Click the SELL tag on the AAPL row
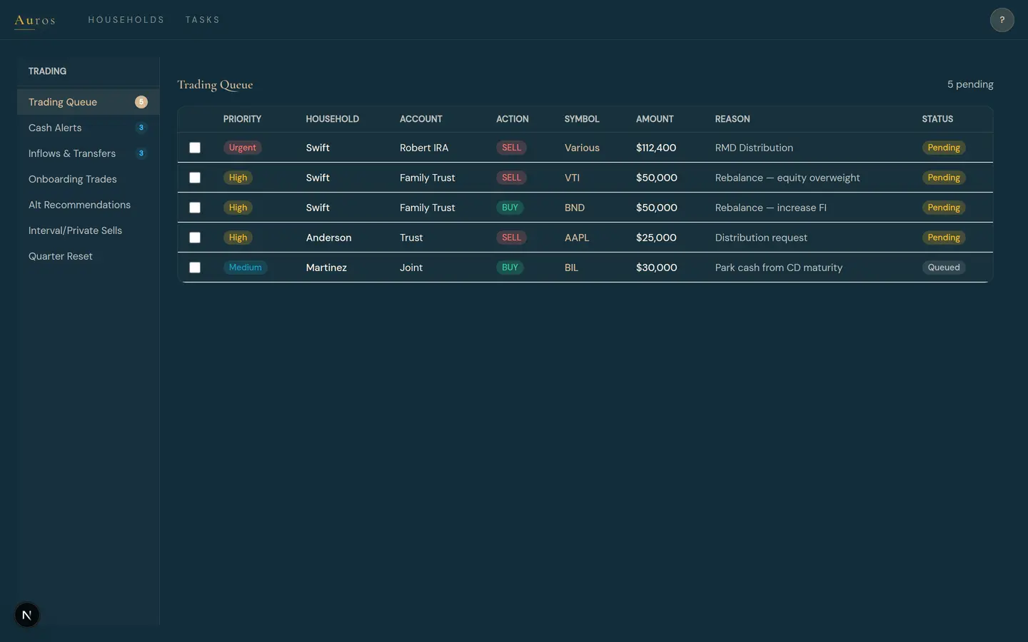Viewport: 1028px width, 642px height. click(x=511, y=238)
